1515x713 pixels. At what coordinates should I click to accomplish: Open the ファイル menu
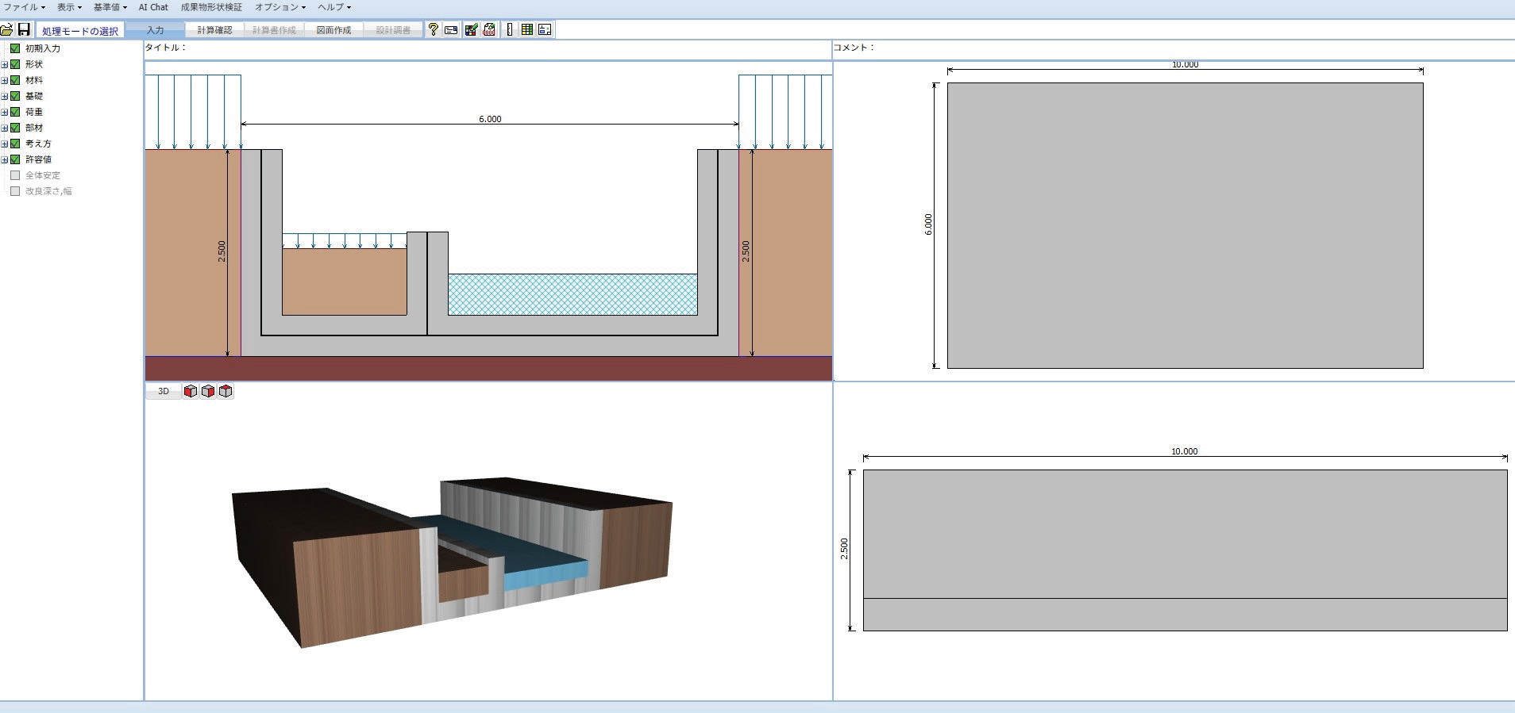coord(24,7)
